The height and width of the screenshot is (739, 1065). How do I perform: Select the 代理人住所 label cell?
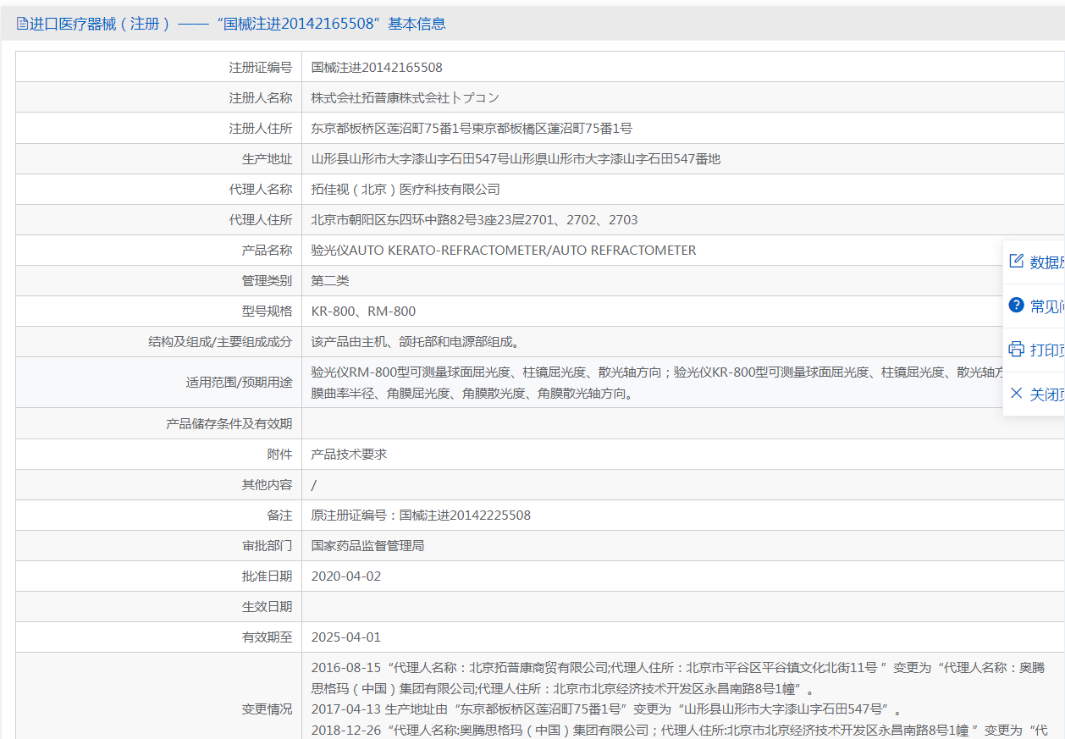tap(159, 219)
